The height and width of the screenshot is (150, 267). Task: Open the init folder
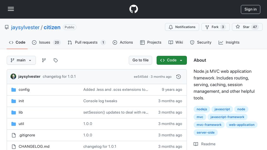click(x=21, y=101)
